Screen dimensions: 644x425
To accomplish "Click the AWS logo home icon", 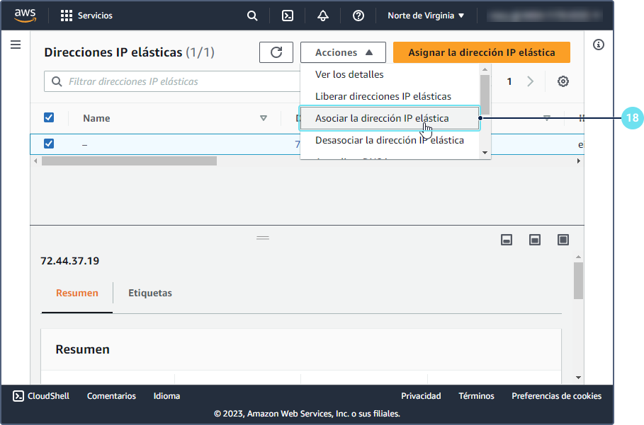I will [26, 16].
